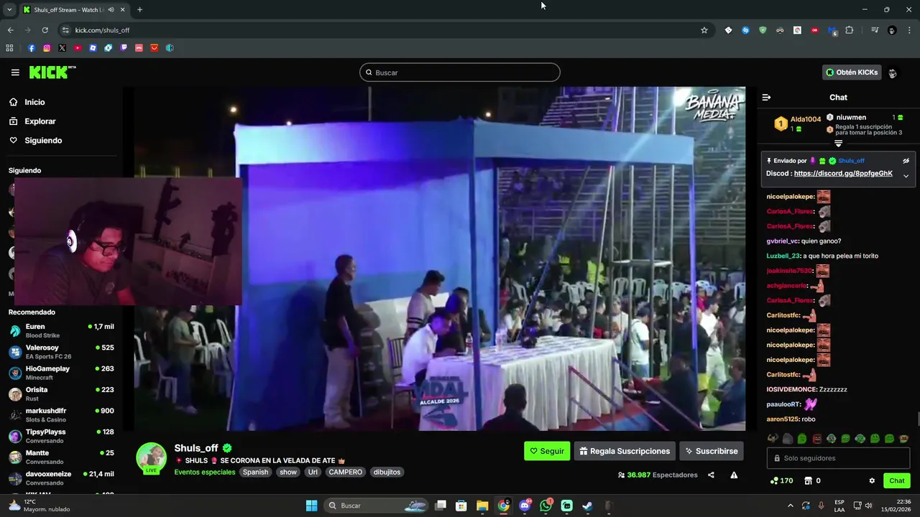Image resolution: width=920 pixels, height=517 pixels.
Task: Click Regala Suscripciones button
Action: (x=625, y=451)
